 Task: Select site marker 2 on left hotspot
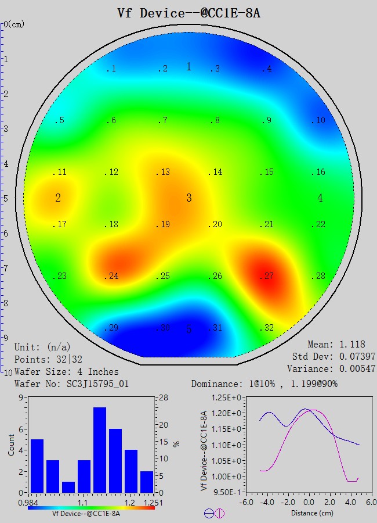click(x=58, y=198)
